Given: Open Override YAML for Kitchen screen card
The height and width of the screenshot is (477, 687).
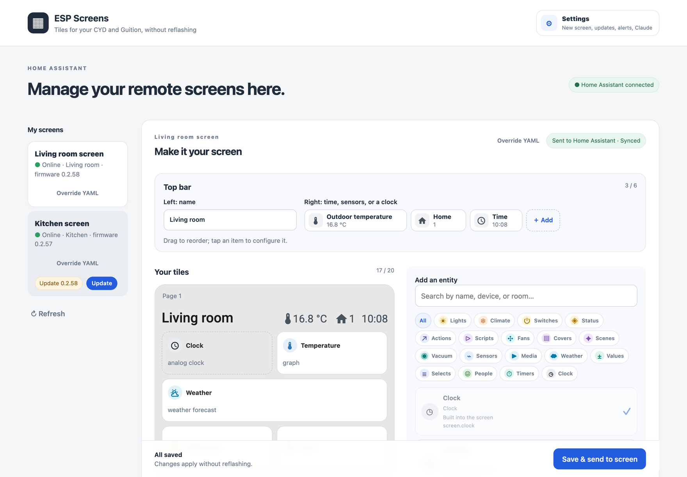Looking at the screenshot, I should (78, 263).
